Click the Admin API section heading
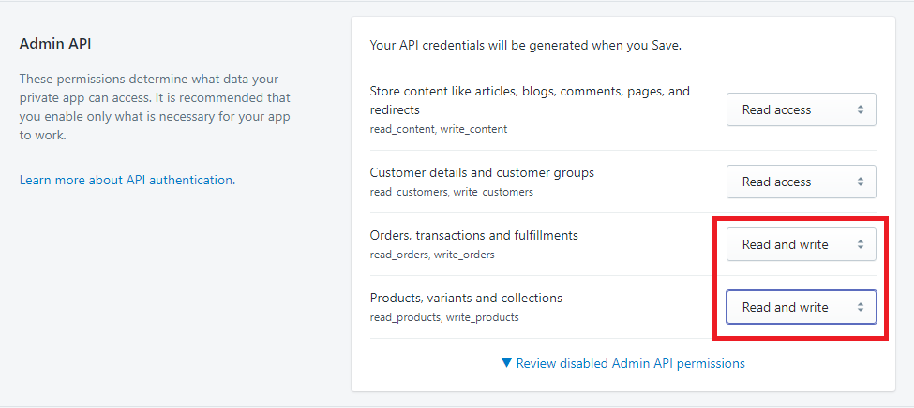914x408 pixels. [55, 44]
